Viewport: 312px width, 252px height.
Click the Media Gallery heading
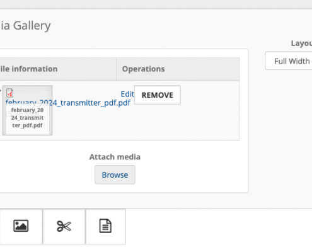click(x=25, y=26)
